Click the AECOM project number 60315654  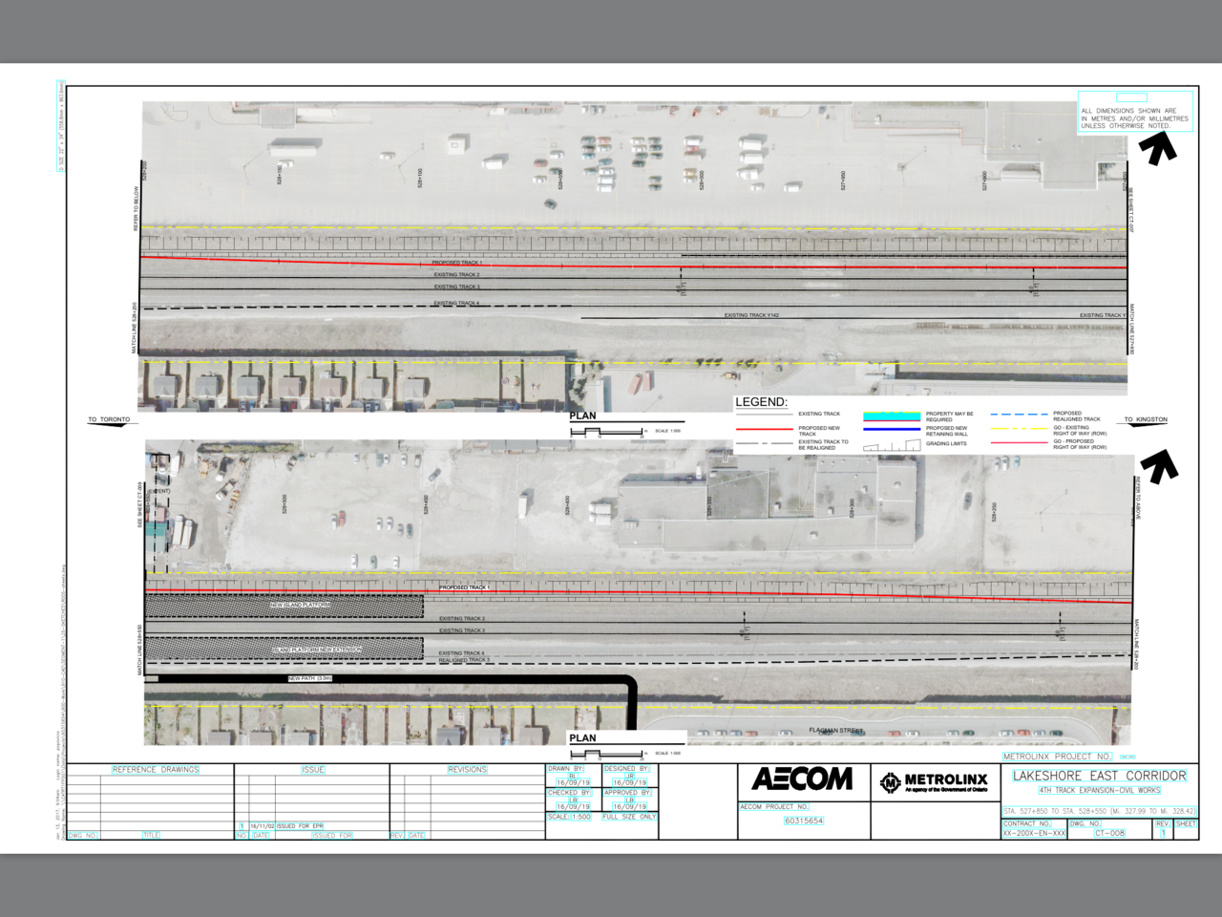[x=803, y=821]
